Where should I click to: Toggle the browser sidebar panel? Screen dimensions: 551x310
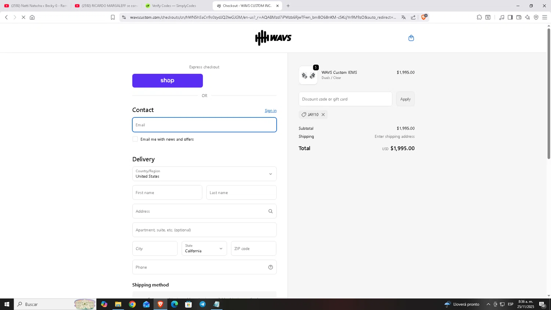click(x=510, y=17)
